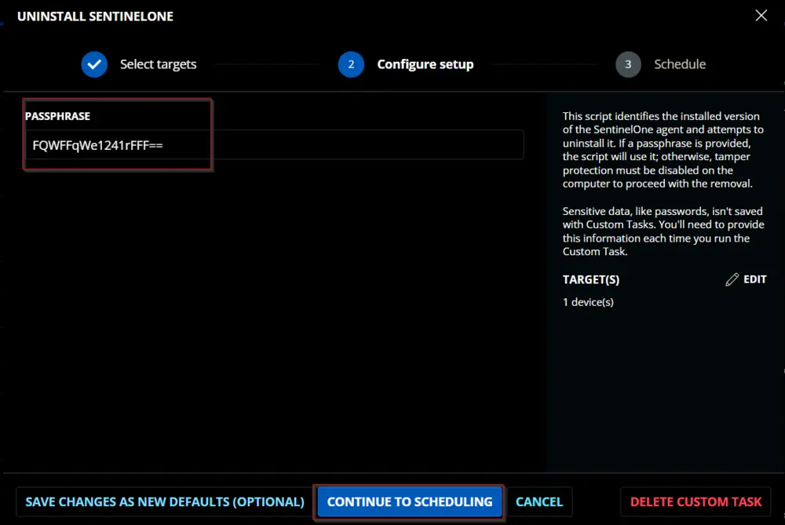Cancel the uninstall task setup
Image resolution: width=785 pixels, height=525 pixels.
[539, 501]
